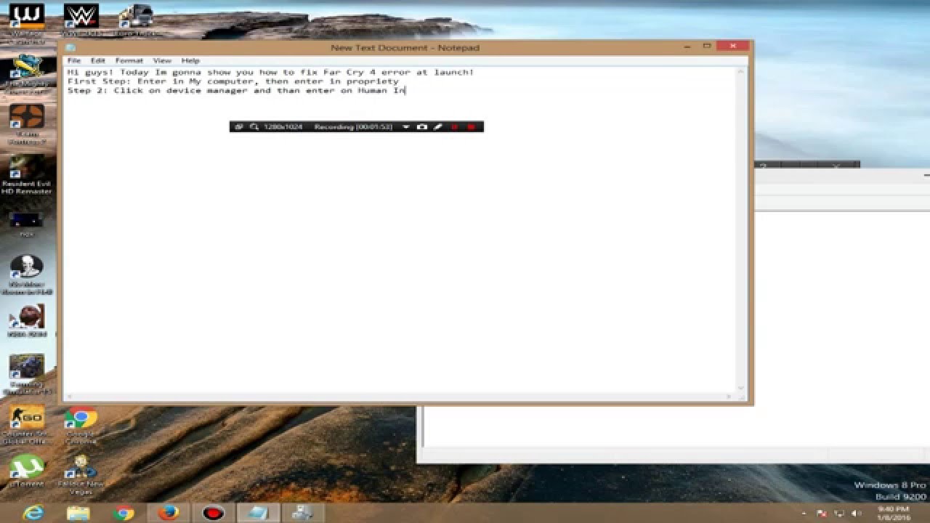This screenshot has width=930, height=523.
Task: Maximize the Notepad window
Action: point(706,46)
